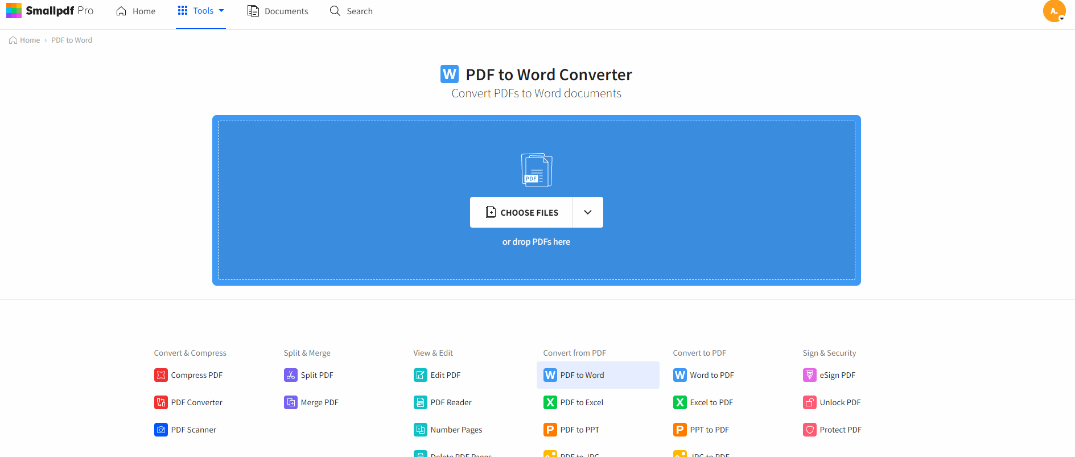The height and width of the screenshot is (457, 1075).
Task: Click the Convert from PDF heading
Action: pos(575,353)
